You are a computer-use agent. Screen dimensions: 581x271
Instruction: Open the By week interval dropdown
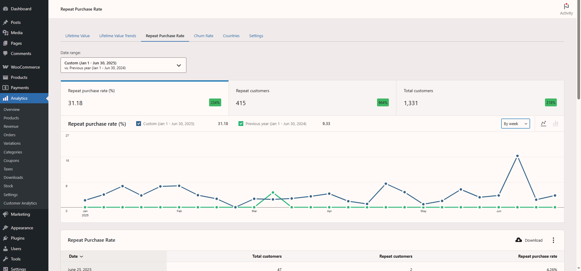click(515, 124)
